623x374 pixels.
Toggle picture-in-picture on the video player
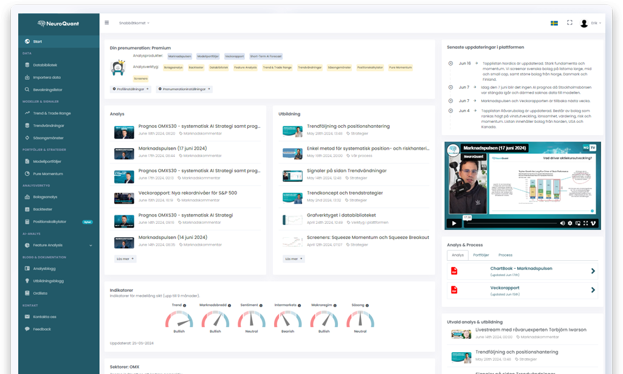point(577,223)
